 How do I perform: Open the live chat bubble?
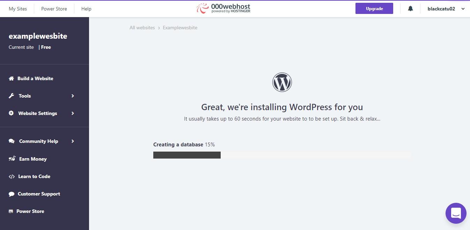(x=456, y=213)
